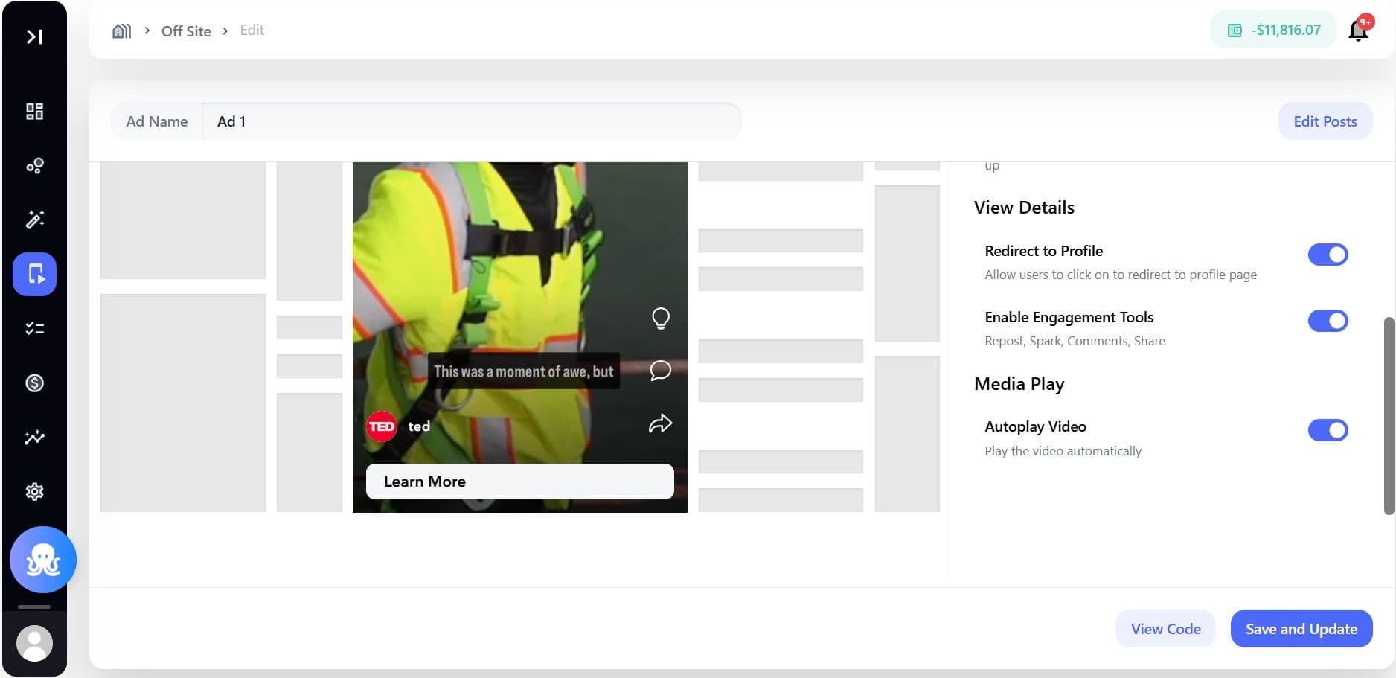Open the user profile avatar
The image size is (1396, 678).
coord(34,643)
